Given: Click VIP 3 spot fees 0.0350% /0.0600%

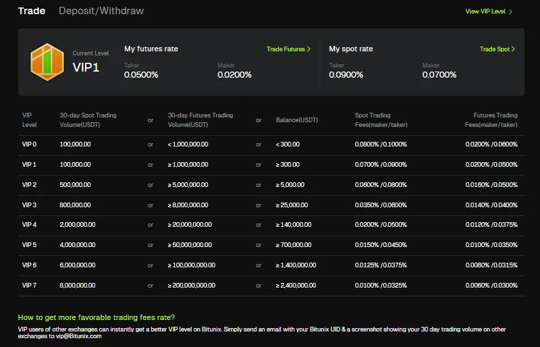Looking at the screenshot, I should click(x=381, y=205).
